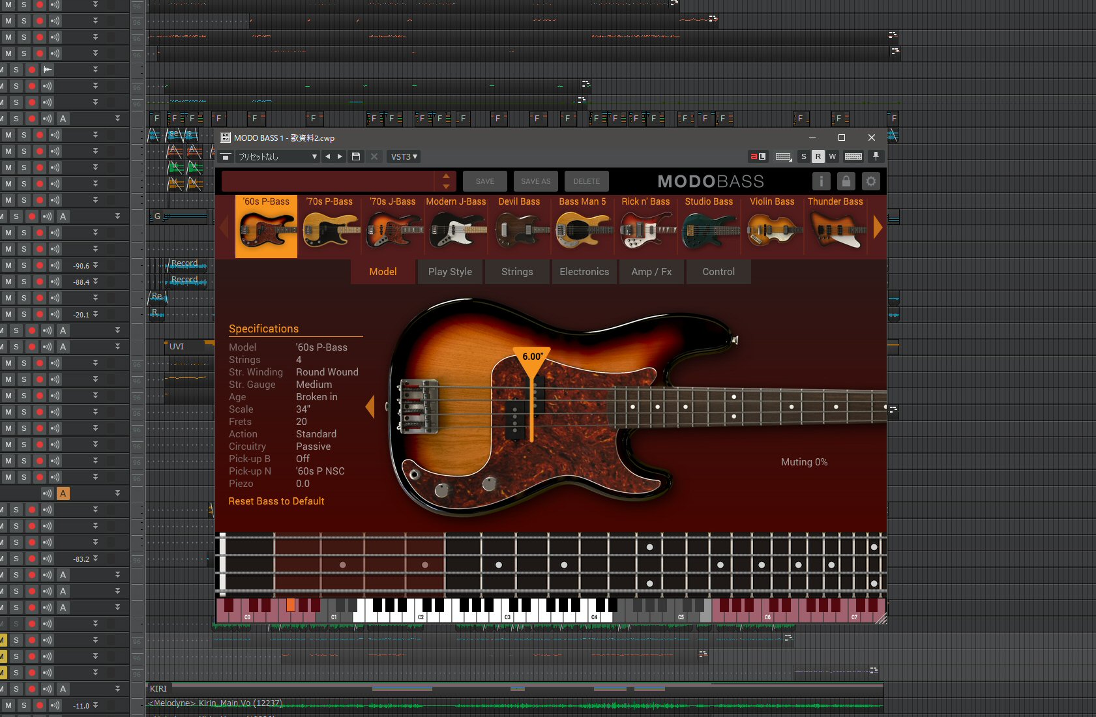Click the Muting 0% control
The height and width of the screenshot is (717, 1096).
(x=804, y=462)
